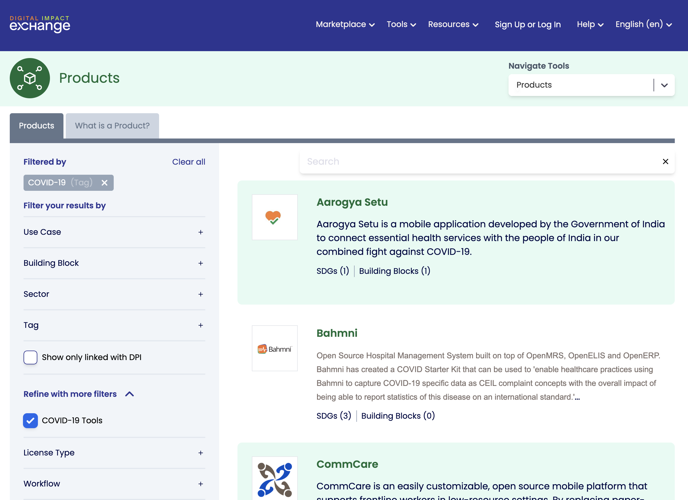The width and height of the screenshot is (688, 500).
Task: Open the Marketplace menu
Action: pyautogui.click(x=345, y=24)
